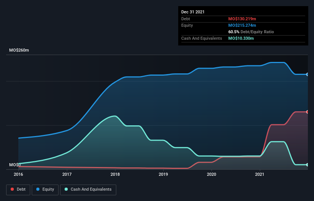The width and height of the screenshot is (314, 201).
Task: Select the 2020 axis label
Action: click(x=212, y=174)
